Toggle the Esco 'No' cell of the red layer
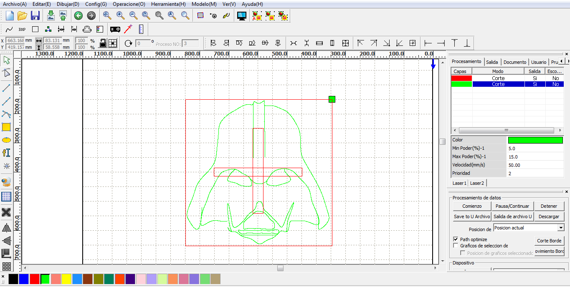Screen dimensions: 570x287 coord(555,78)
